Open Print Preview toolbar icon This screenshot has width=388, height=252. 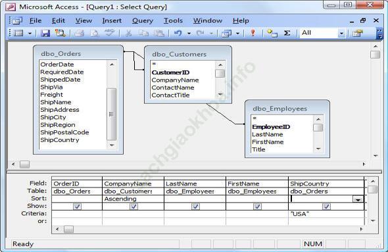(94, 33)
